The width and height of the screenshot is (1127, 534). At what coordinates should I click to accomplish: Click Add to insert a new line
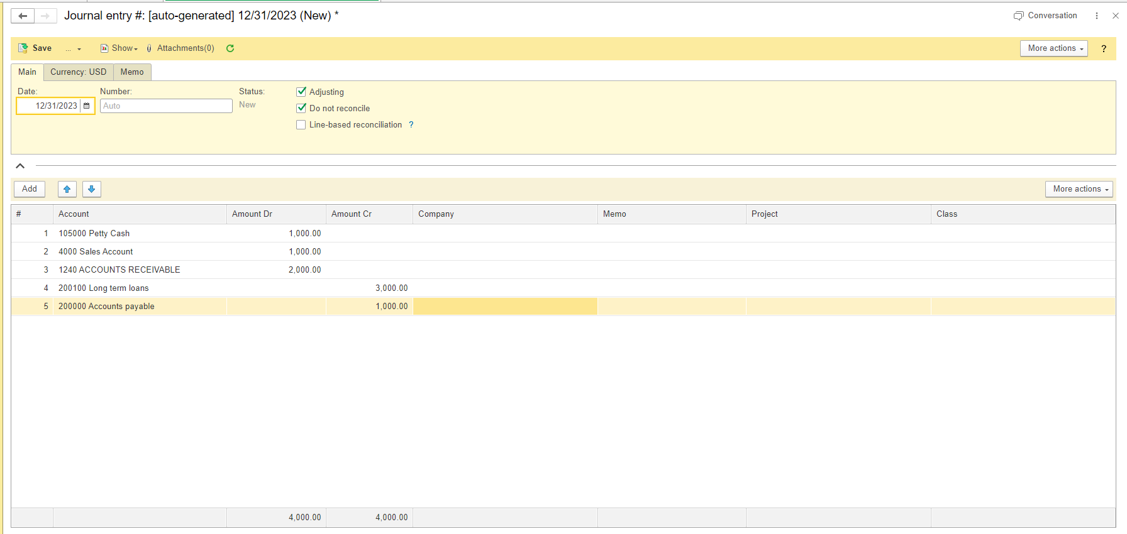(x=30, y=189)
